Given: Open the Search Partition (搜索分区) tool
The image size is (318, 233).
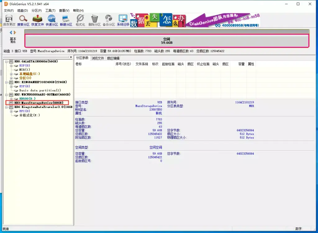Looking at the screenshot, I should (23, 20).
